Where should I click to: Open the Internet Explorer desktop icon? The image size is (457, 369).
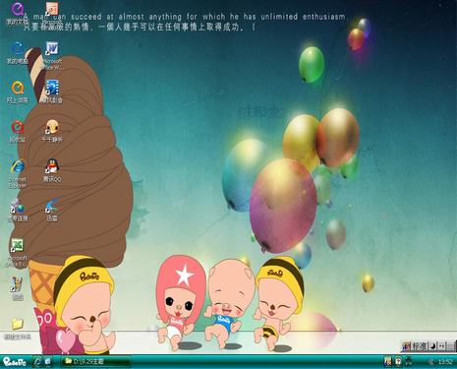tap(18, 174)
